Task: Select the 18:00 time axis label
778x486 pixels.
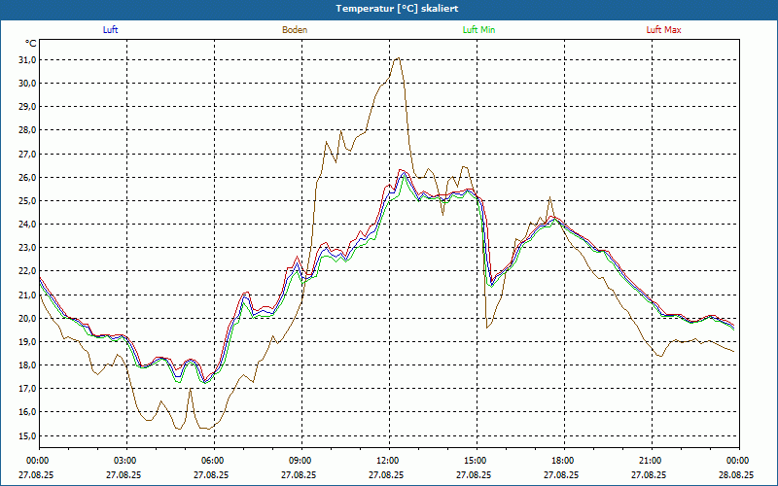Action: (563, 461)
